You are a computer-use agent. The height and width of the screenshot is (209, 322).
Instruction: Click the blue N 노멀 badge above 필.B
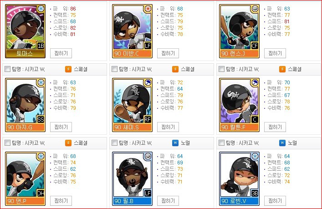pyautogui.click(x=175, y=143)
